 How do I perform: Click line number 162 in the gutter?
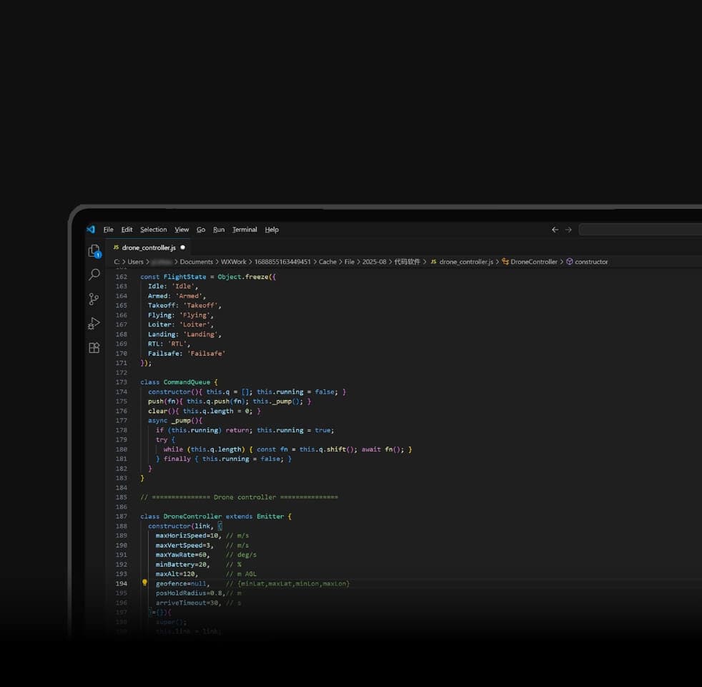[122, 277]
